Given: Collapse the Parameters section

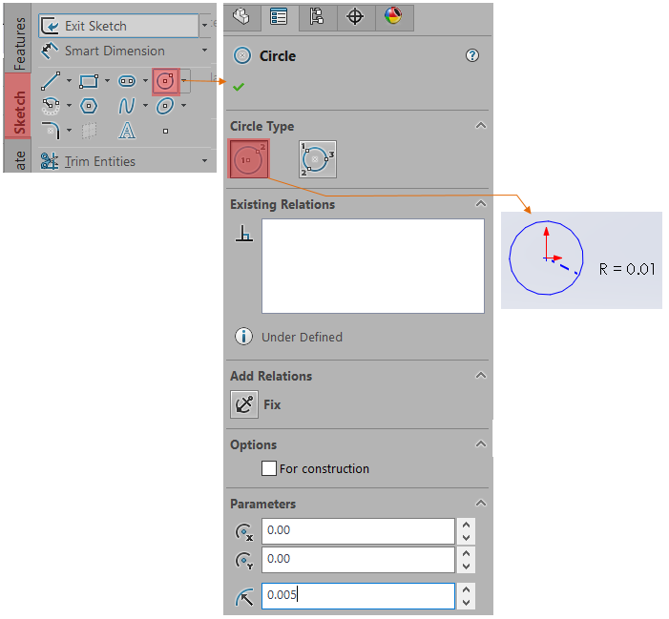Looking at the screenshot, I should (481, 504).
